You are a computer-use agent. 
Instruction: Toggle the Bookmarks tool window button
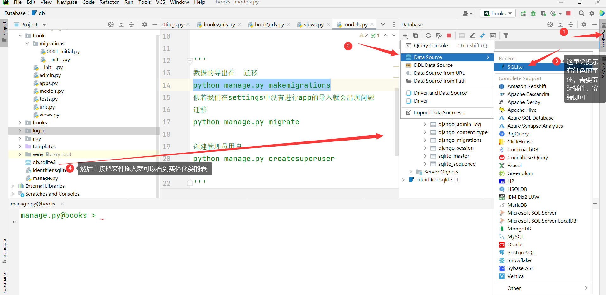pyautogui.click(x=4, y=282)
